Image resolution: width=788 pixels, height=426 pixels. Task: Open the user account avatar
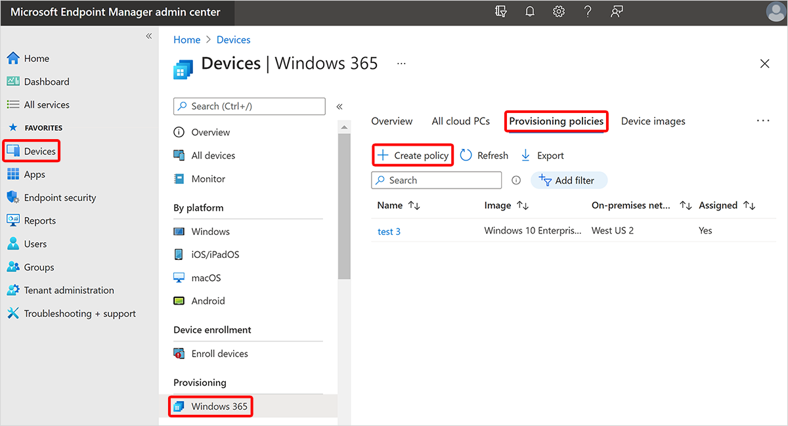[776, 12]
